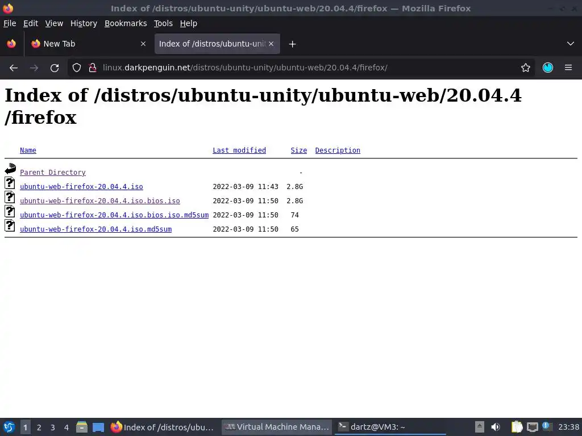Sort listing by Last modified
This screenshot has width=582, height=436.
pos(239,150)
